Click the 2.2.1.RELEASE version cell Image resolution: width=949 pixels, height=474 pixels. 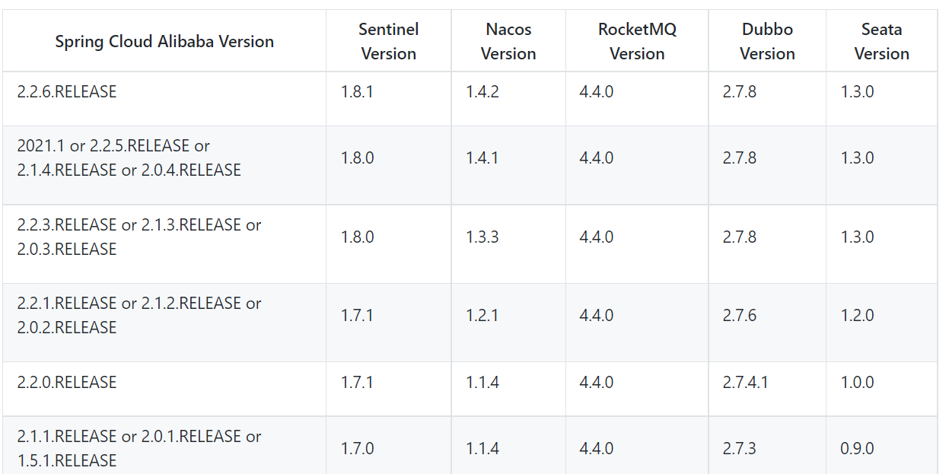click(x=139, y=315)
